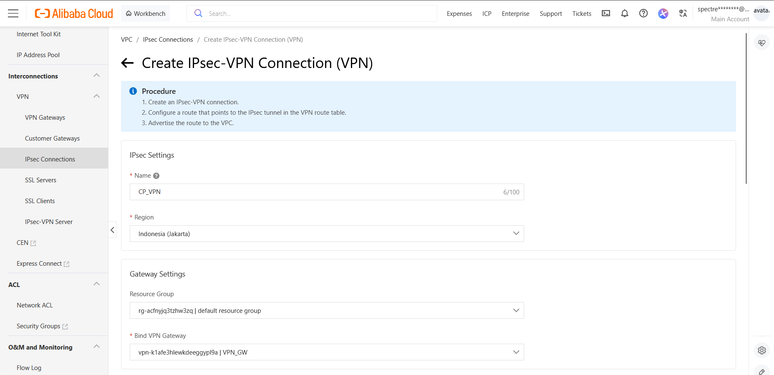Open the hamburger navigation menu
Image resolution: width=774 pixels, height=375 pixels.
coord(13,13)
